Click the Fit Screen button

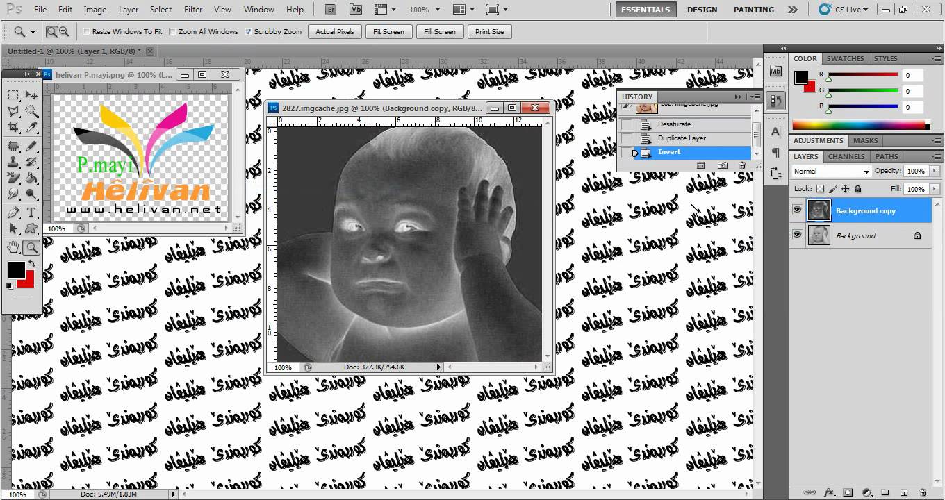click(x=388, y=31)
